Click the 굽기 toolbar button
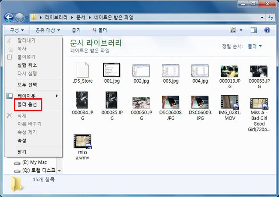Image resolution: width=279 pixels, height=197 pixels. (x=76, y=30)
